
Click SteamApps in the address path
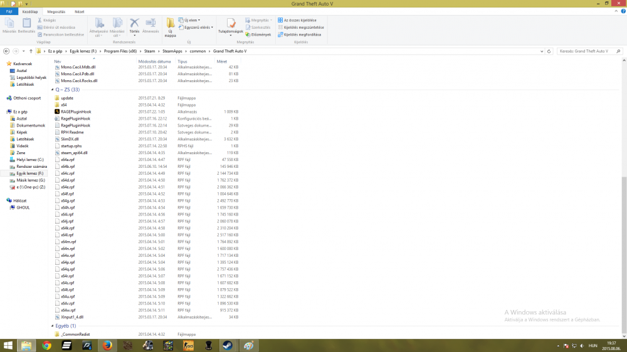(x=172, y=51)
